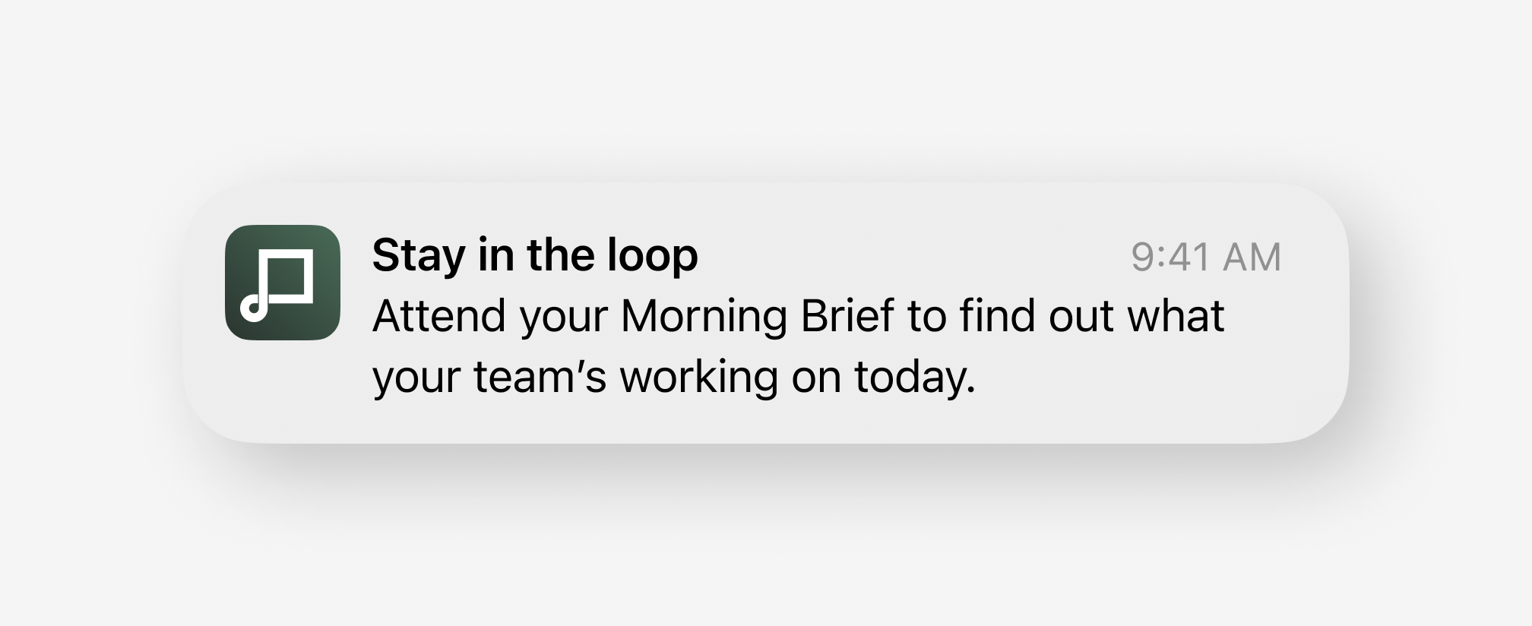This screenshot has height=626, width=1532.
Task: Click the words "Morning Brief" in the message
Action: 757,316
